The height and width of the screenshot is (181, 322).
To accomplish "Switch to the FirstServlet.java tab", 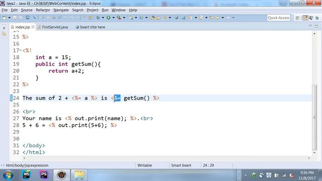I will pos(55,27).
